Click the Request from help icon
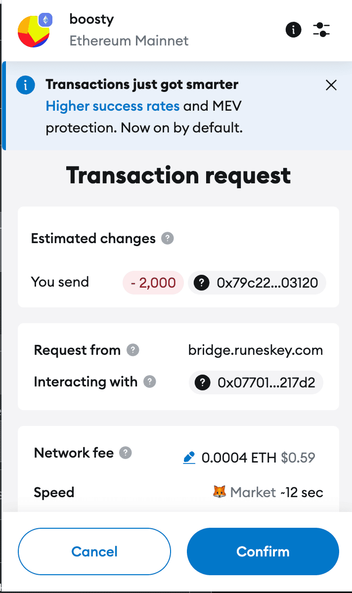Viewport: 352px width, 593px height. tap(133, 350)
